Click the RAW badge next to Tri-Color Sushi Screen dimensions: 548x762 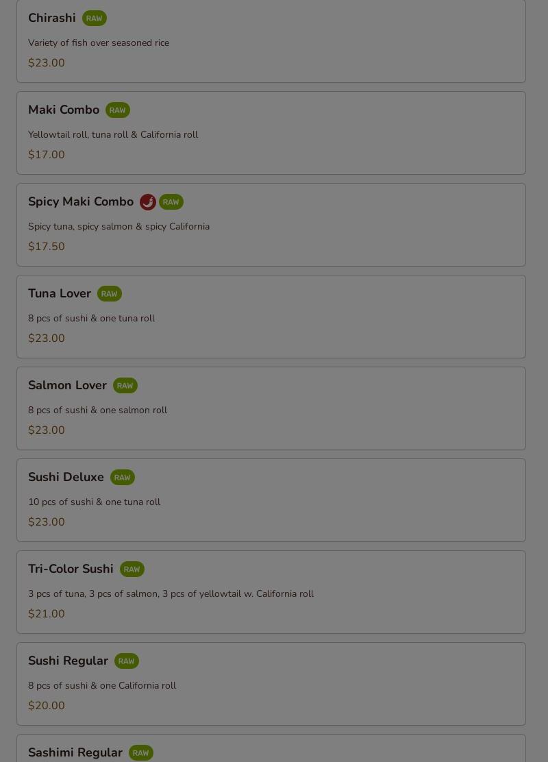[132, 569]
